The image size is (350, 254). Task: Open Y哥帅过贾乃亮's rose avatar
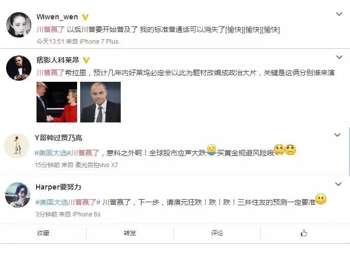17,146
